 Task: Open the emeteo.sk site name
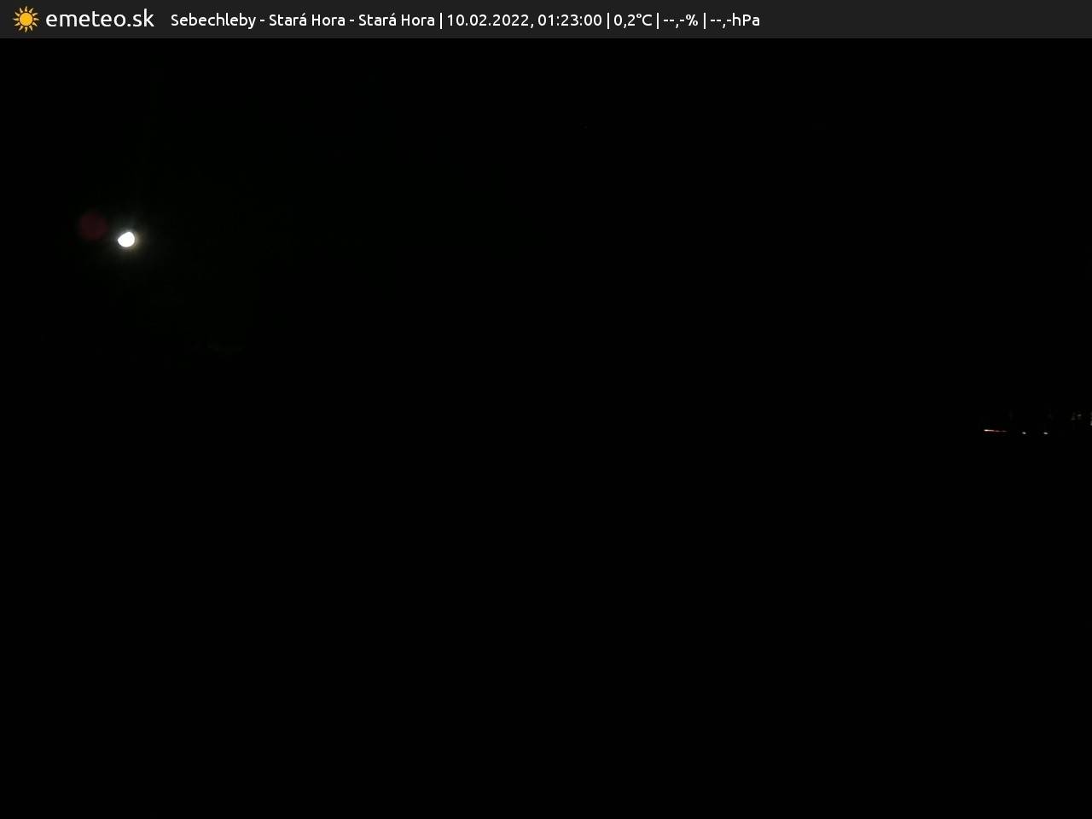(x=100, y=20)
